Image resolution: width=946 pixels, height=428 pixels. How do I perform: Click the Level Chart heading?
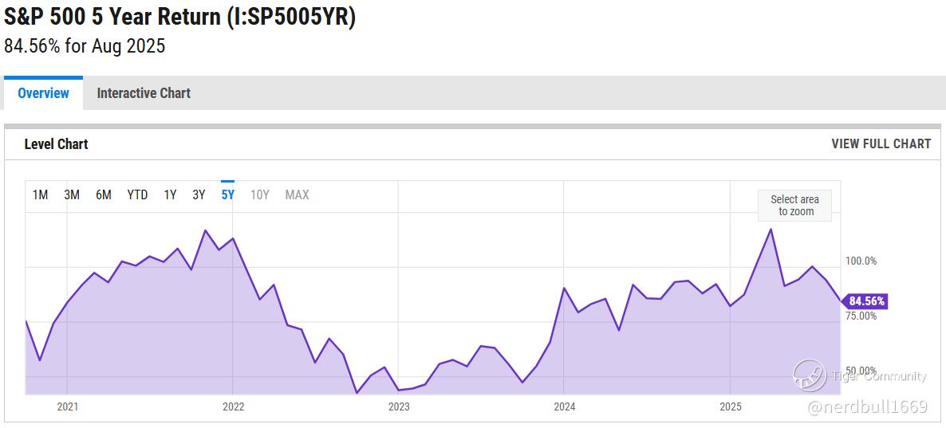(x=56, y=144)
